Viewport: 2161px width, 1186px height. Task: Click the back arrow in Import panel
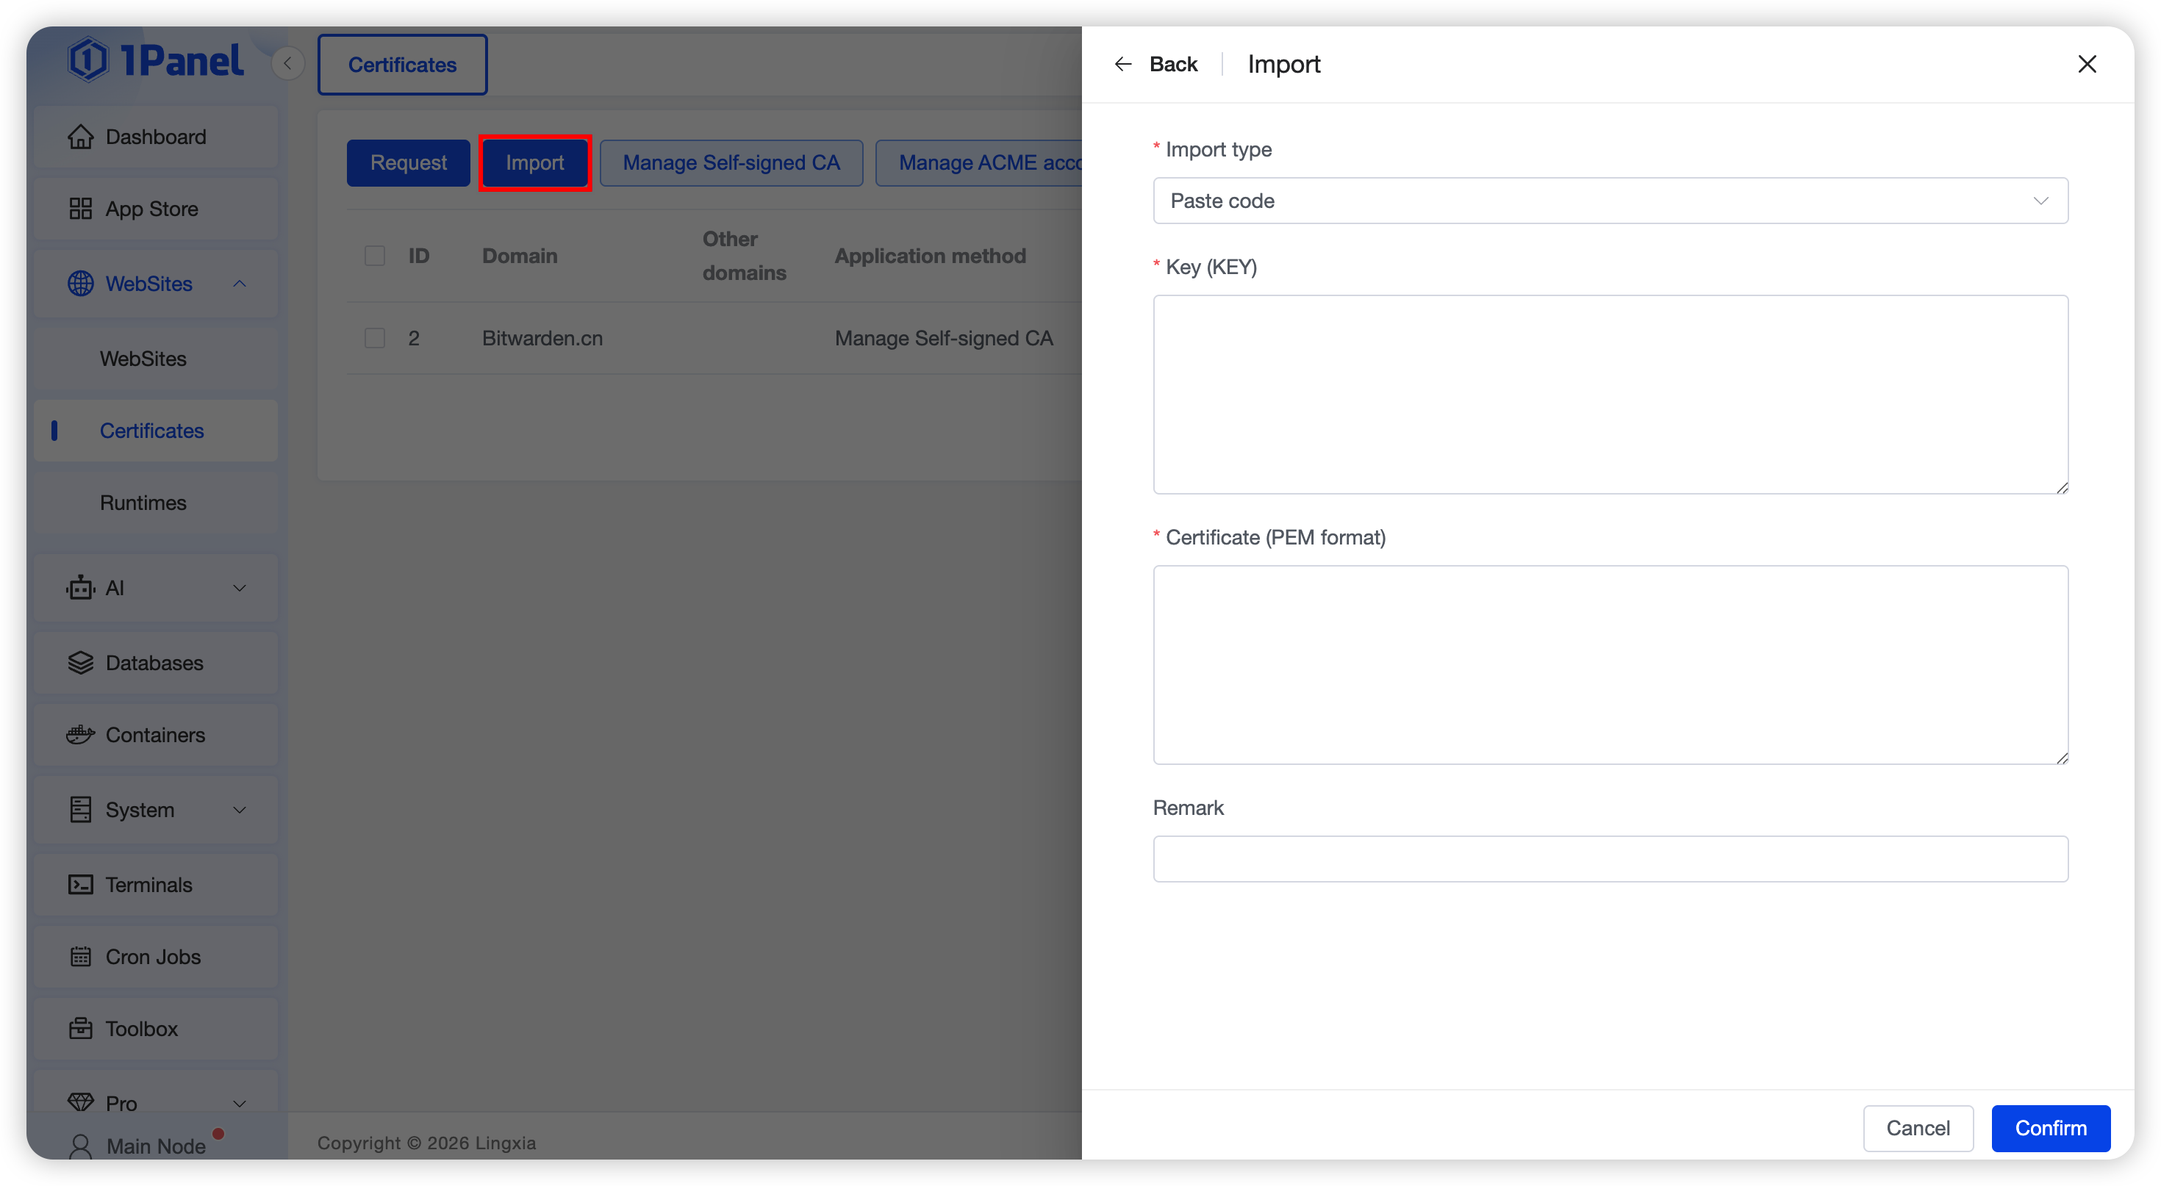point(1122,65)
